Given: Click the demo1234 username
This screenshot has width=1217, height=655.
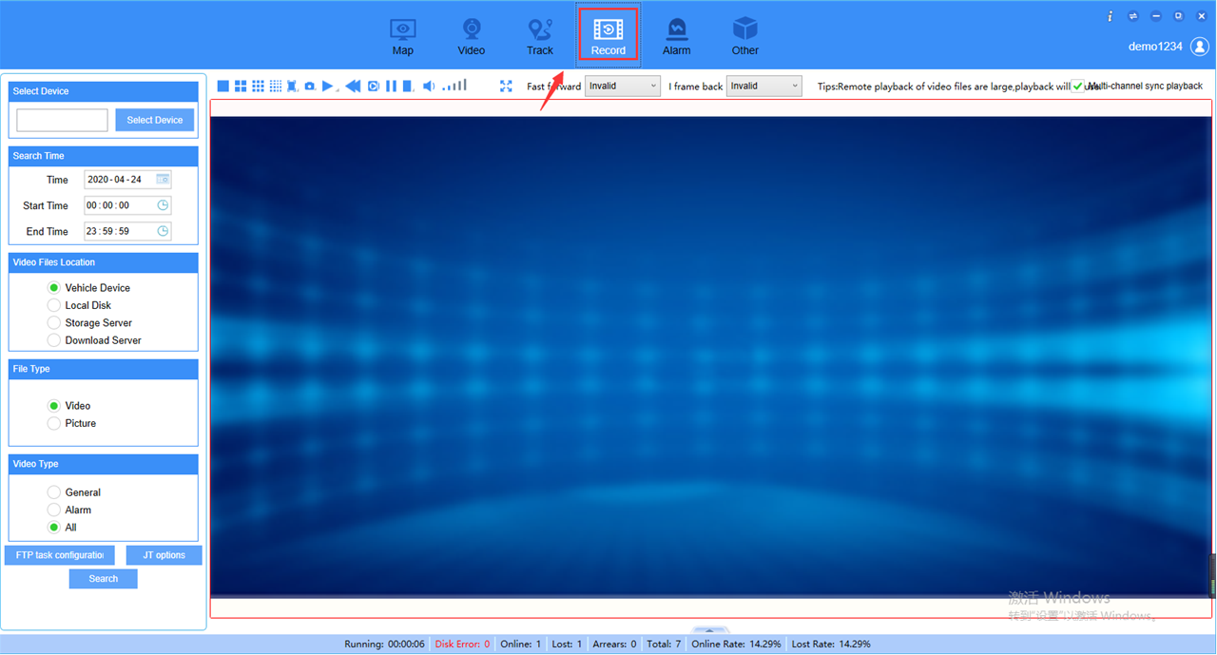Looking at the screenshot, I should click(x=1155, y=47).
